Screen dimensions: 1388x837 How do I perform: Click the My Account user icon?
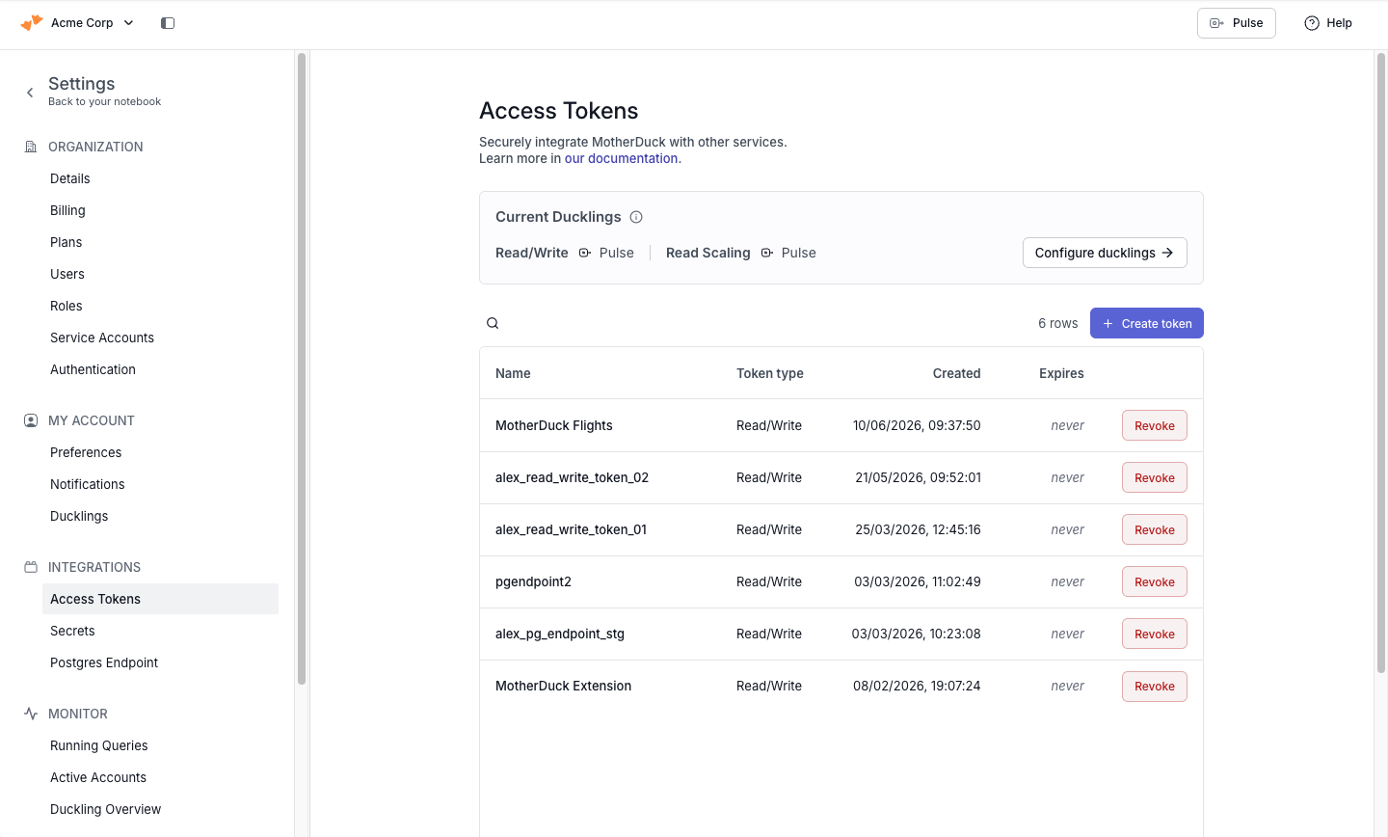click(x=31, y=420)
